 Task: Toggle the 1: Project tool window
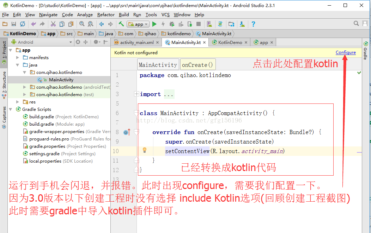click(x=4, y=53)
